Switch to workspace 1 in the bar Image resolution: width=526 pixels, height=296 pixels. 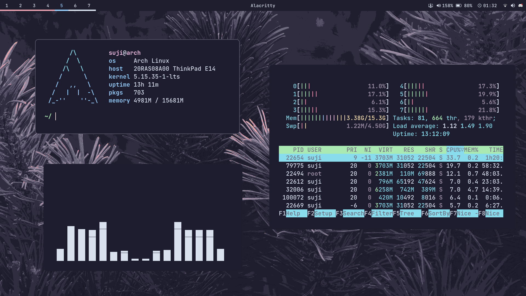click(7, 5)
